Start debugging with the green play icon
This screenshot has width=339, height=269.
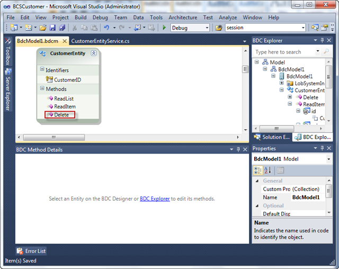tap(164, 28)
